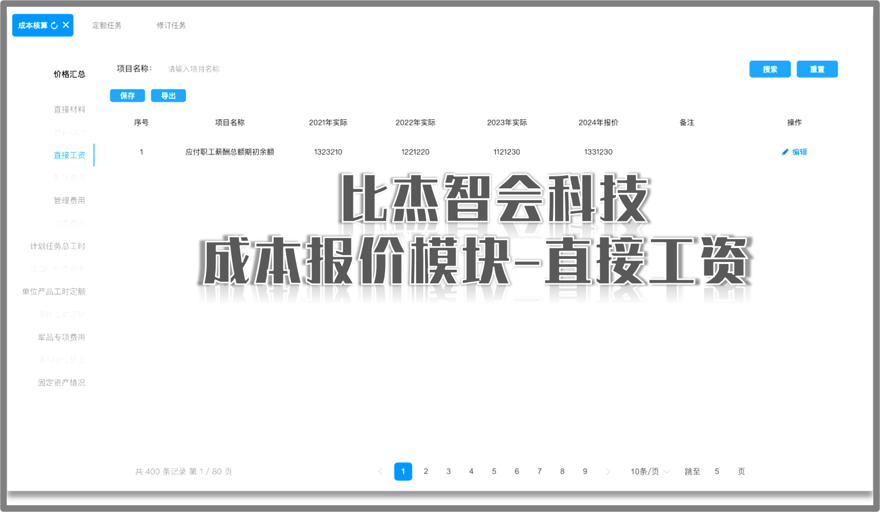Click the 序号 column header
The height and width of the screenshot is (512, 880).
pos(141,122)
